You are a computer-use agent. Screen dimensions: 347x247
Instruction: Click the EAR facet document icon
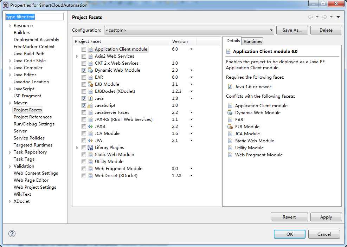pos(90,77)
